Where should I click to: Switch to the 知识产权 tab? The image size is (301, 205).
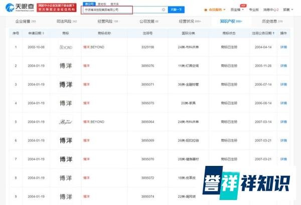tap(231, 21)
